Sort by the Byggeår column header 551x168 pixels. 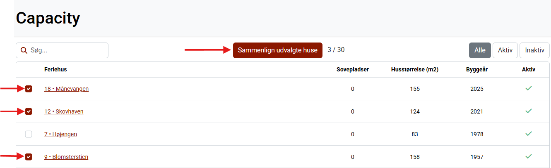coord(476,69)
